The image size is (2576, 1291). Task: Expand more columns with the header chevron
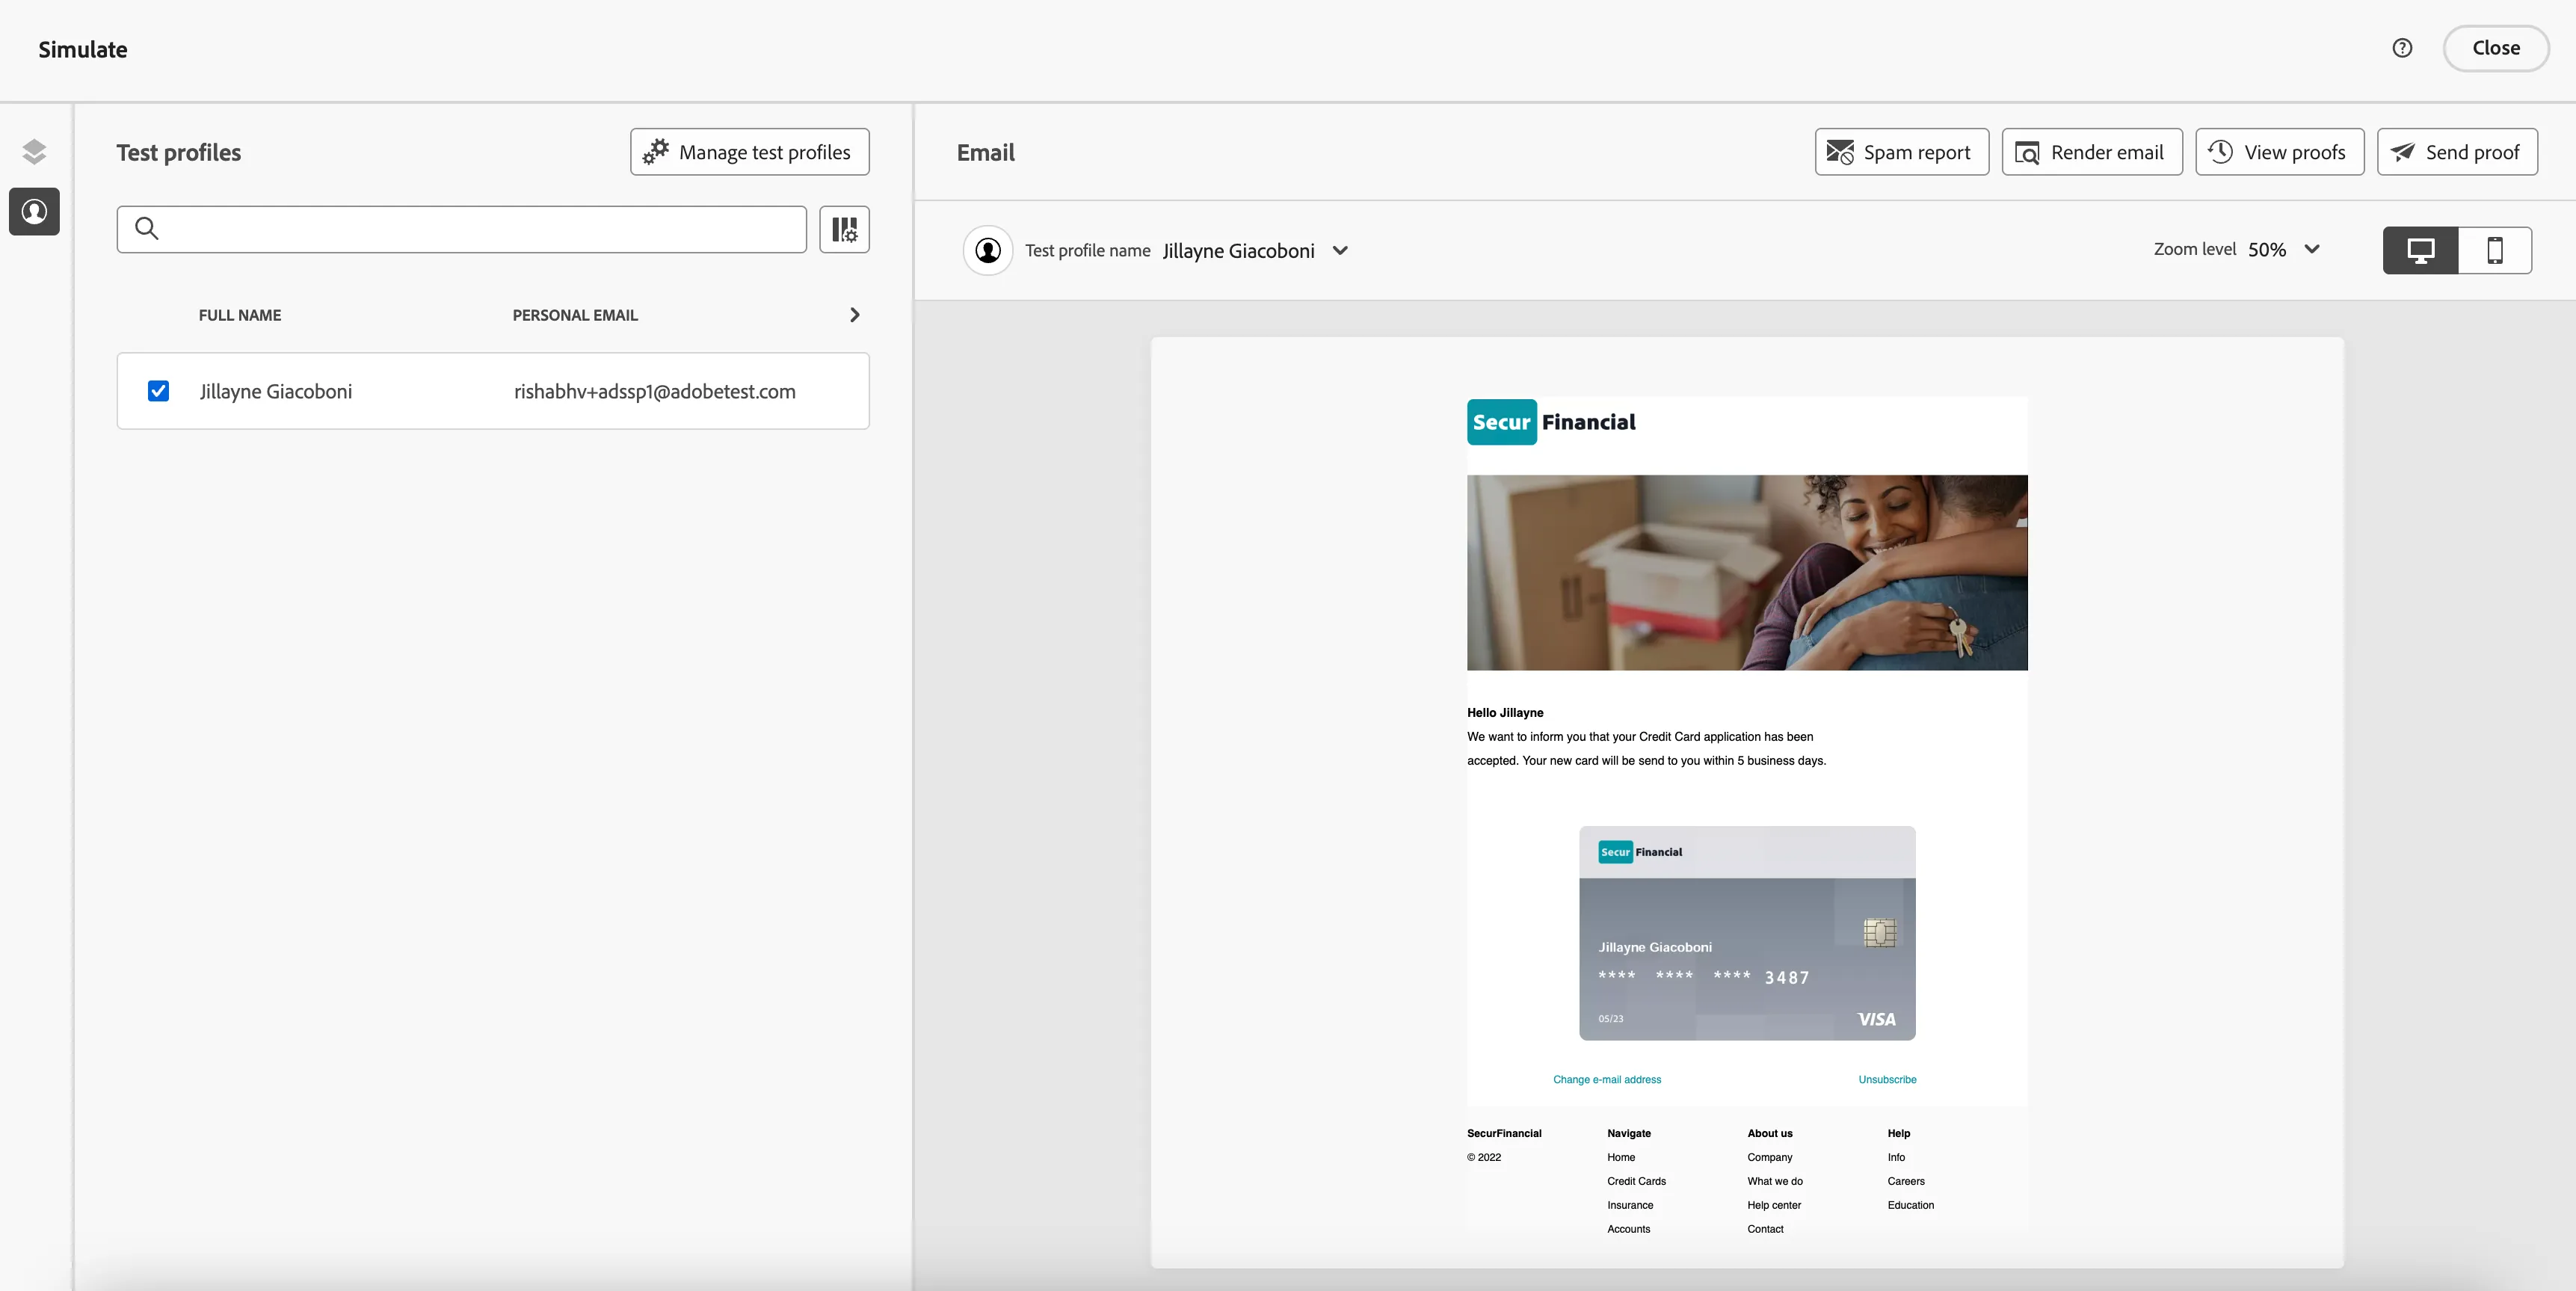[x=854, y=315]
